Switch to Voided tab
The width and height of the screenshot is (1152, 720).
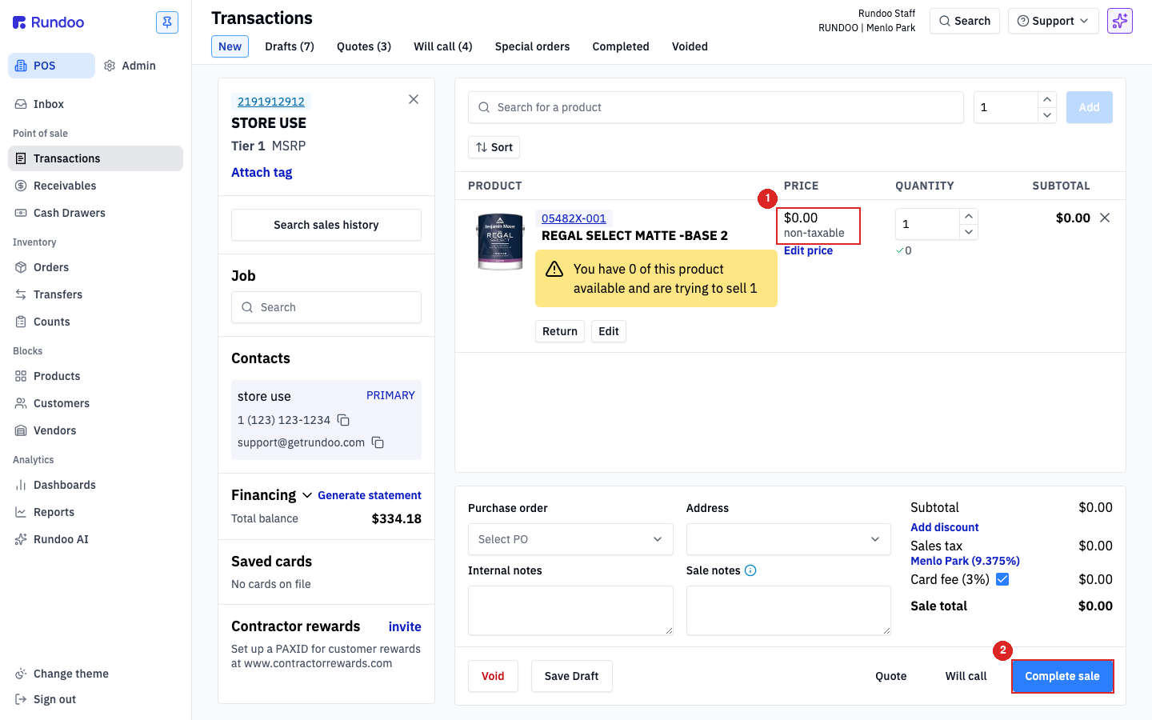pyautogui.click(x=690, y=46)
